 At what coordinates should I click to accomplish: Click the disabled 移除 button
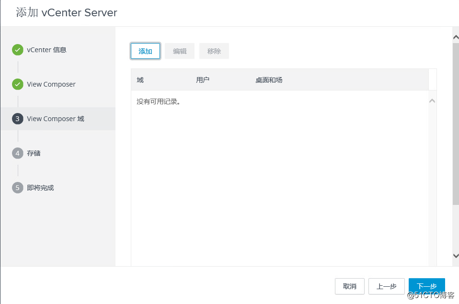214,51
